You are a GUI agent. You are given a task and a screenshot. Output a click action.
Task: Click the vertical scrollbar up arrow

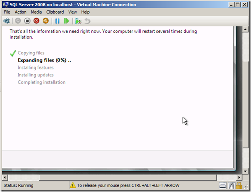click(x=245, y=30)
